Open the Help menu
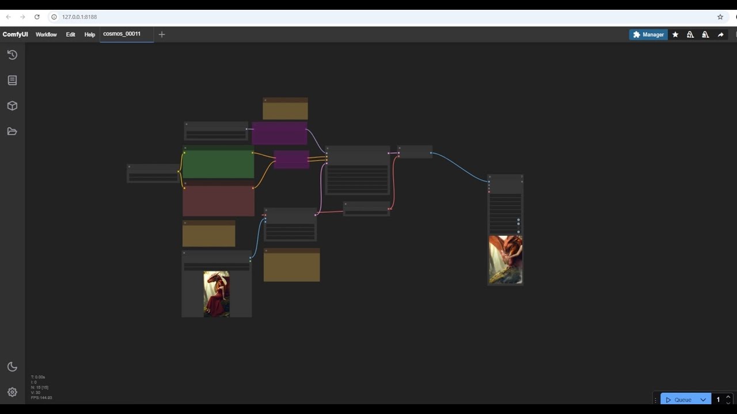The image size is (737, 414). coord(89,34)
